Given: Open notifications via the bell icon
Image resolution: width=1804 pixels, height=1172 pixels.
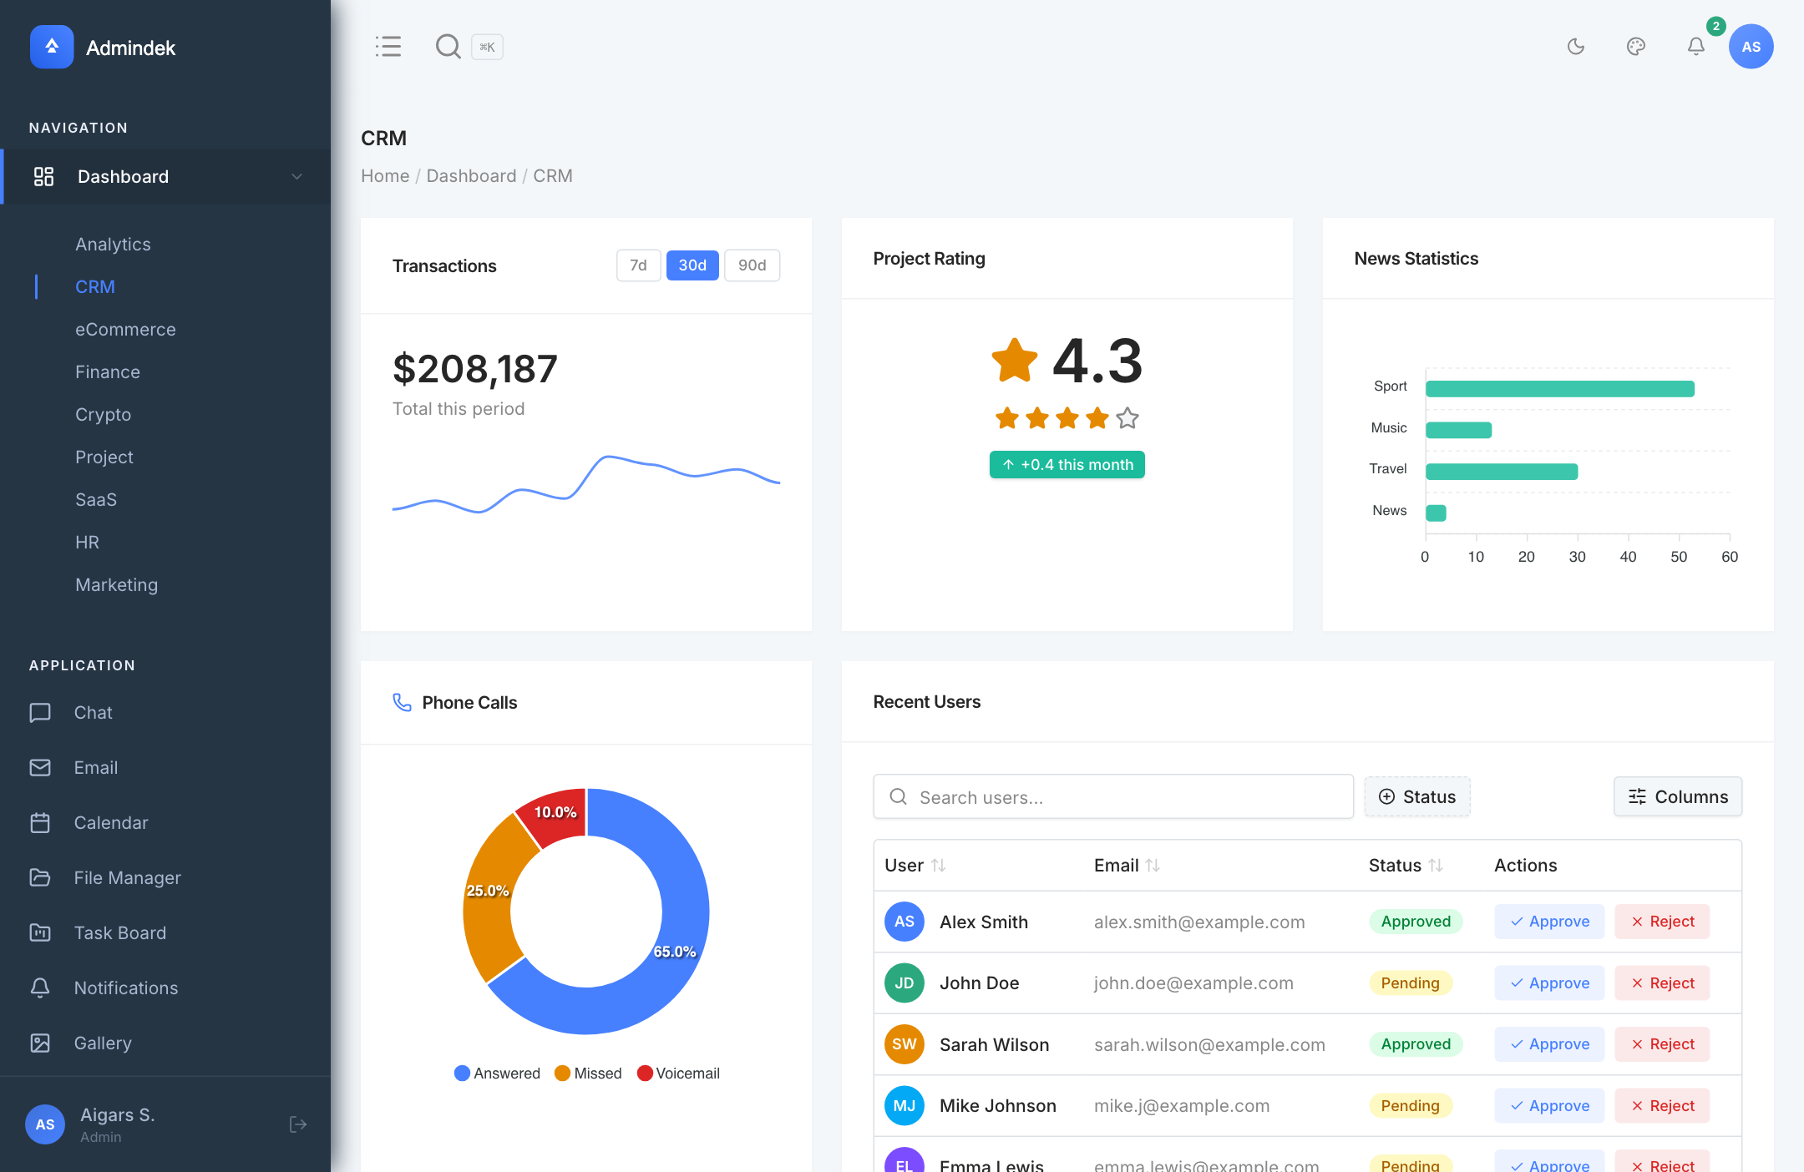Looking at the screenshot, I should click(1695, 47).
